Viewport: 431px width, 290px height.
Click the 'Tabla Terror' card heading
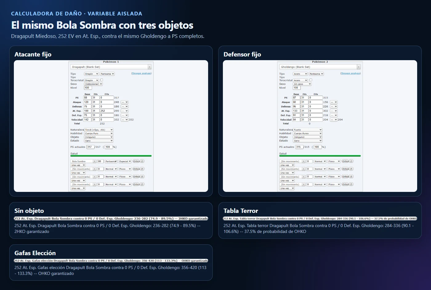tap(241, 211)
